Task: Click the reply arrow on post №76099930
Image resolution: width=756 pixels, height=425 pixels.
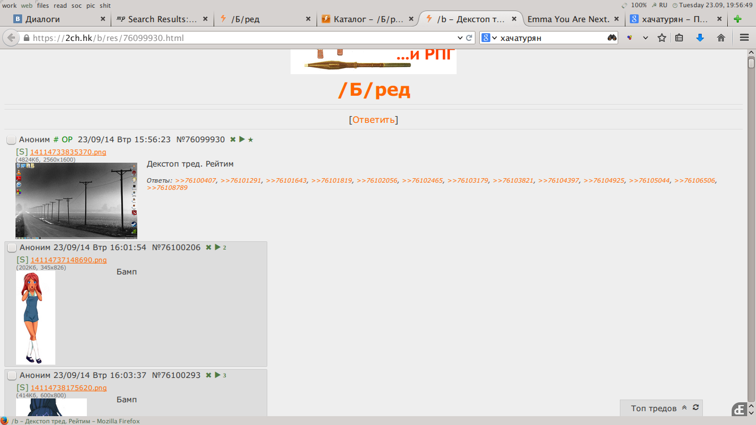Action: pos(242,139)
